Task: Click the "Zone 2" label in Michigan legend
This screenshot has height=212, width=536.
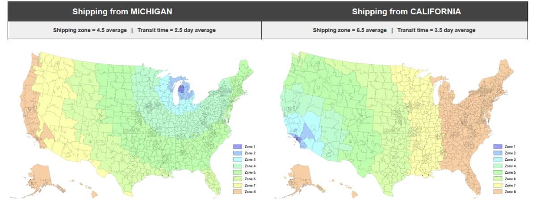Action: tap(250, 153)
